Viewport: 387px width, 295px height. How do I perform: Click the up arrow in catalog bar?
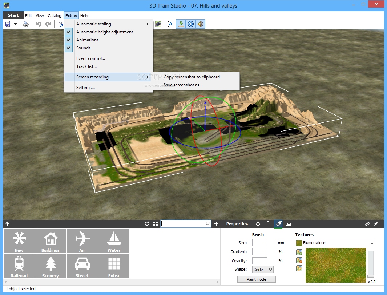pyautogui.click(x=7, y=224)
